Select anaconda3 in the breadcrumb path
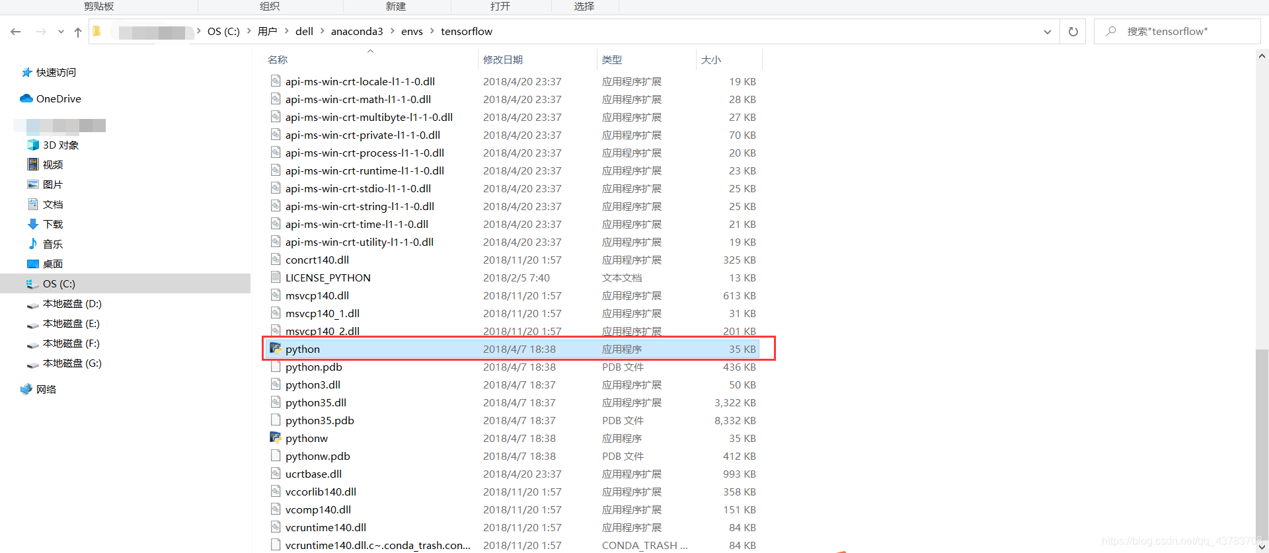Screen dimensions: 1269x553 pos(357,31)
